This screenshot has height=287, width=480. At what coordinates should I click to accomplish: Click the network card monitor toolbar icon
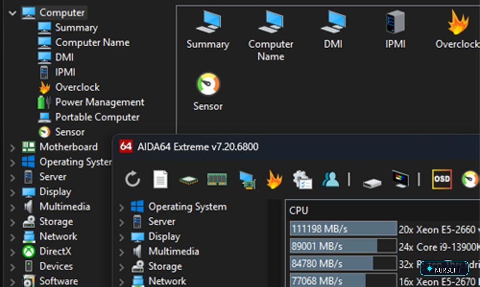pos(247,180)
